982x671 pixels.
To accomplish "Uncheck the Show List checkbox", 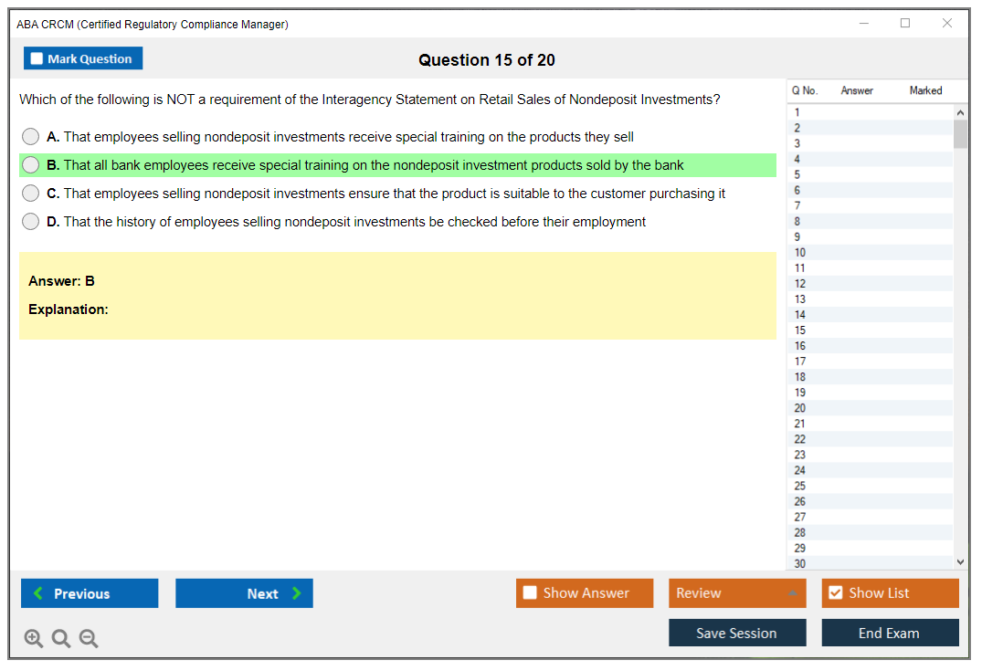I will click(835, 593).
